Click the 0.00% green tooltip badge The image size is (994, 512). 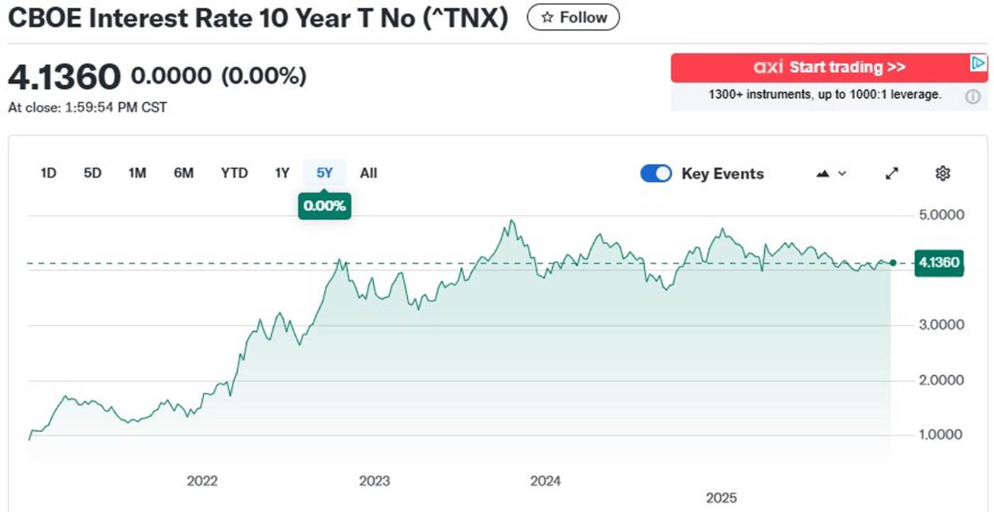(324, 206)
